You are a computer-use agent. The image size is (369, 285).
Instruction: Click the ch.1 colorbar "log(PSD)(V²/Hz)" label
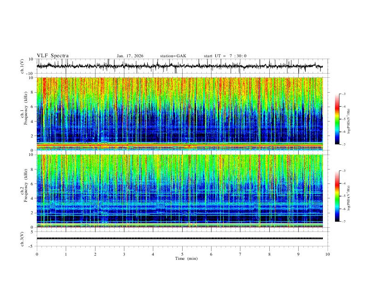click(349, 121)
